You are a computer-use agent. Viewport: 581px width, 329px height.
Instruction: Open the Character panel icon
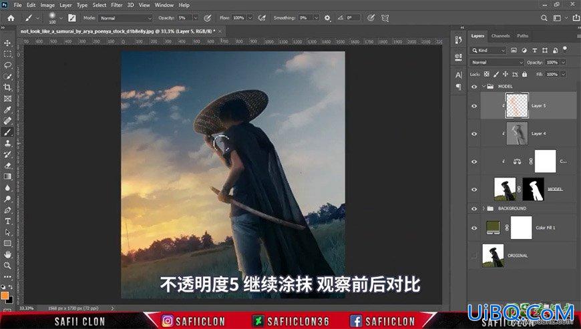tap(458, 75)
